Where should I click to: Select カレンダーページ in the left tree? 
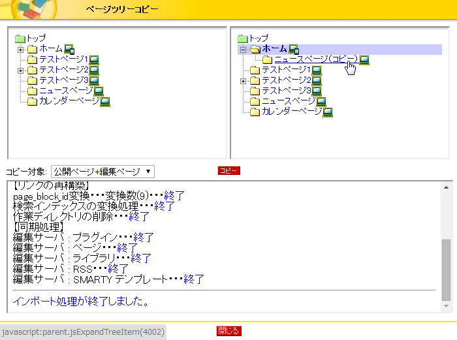pyautogui.click(x=69, y=101)
